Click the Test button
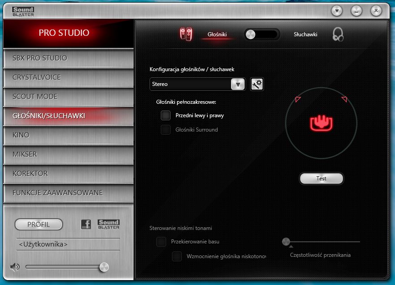This screenshot has width=395, height=285. [321, 179]
